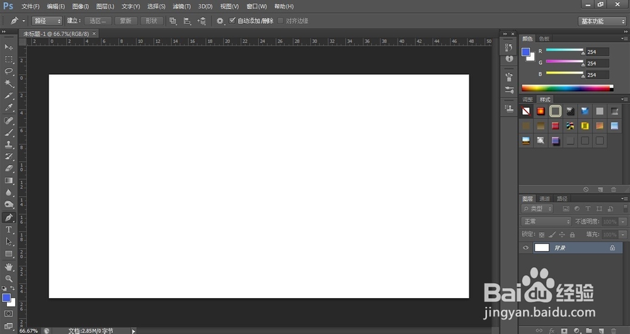630x334 pixels.
Task: Hide the 背景 layer eye icon
Action: click(525, 247)
